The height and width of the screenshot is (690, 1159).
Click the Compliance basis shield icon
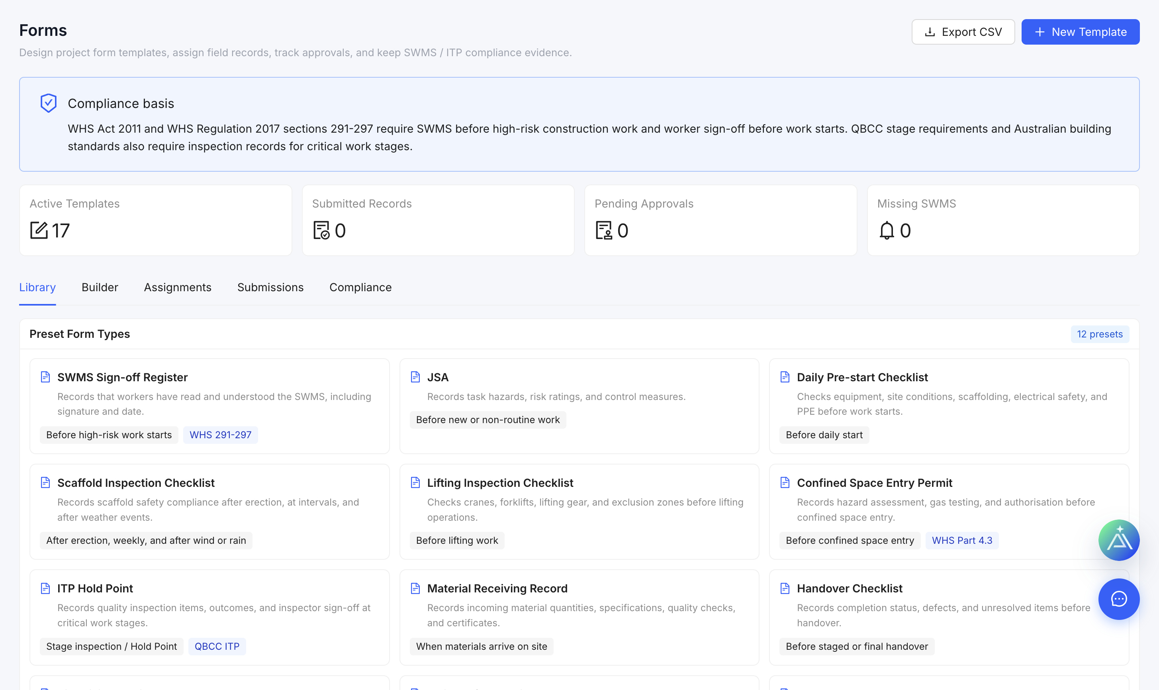(48, 103)
